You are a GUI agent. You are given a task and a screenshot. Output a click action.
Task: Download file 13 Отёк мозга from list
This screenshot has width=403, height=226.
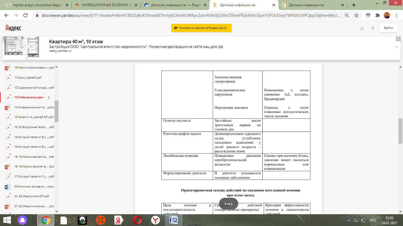49,97
